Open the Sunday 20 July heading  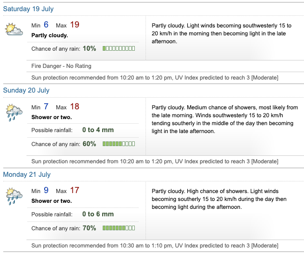click(26, 90)
